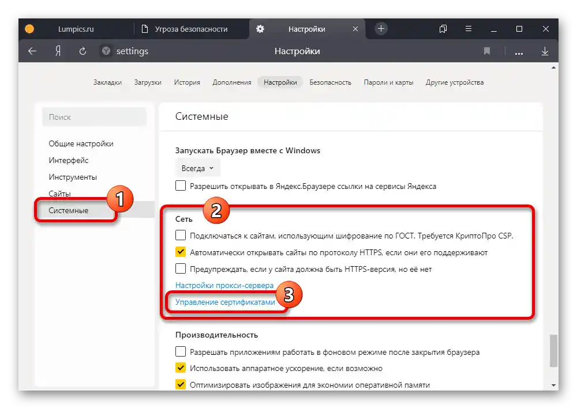Bookmark this page with bookmark icon

point(487,51)
